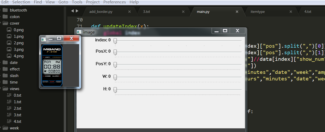The width and height of the screenshot is (325, 132).
Task: Open 3.png in the cover folder
Action: (x=19, y=49)
